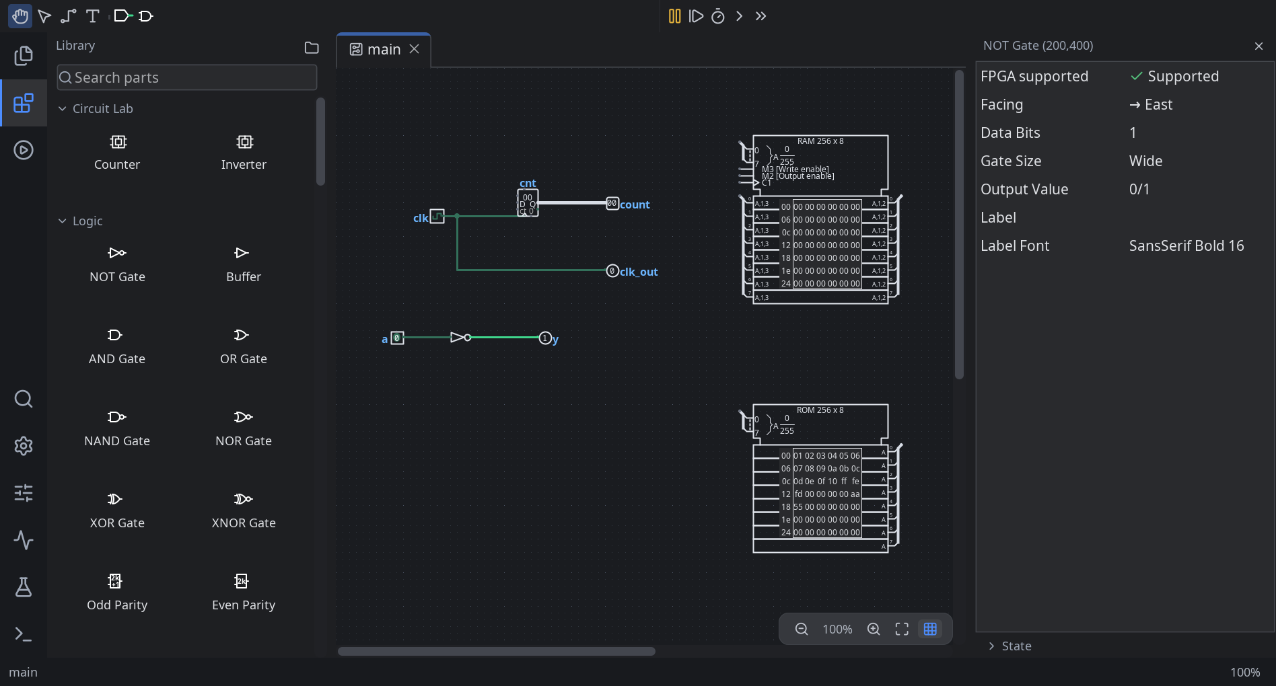Toggle input pin a value
The image size is (1276, 686).
click(x=398, y=338)
